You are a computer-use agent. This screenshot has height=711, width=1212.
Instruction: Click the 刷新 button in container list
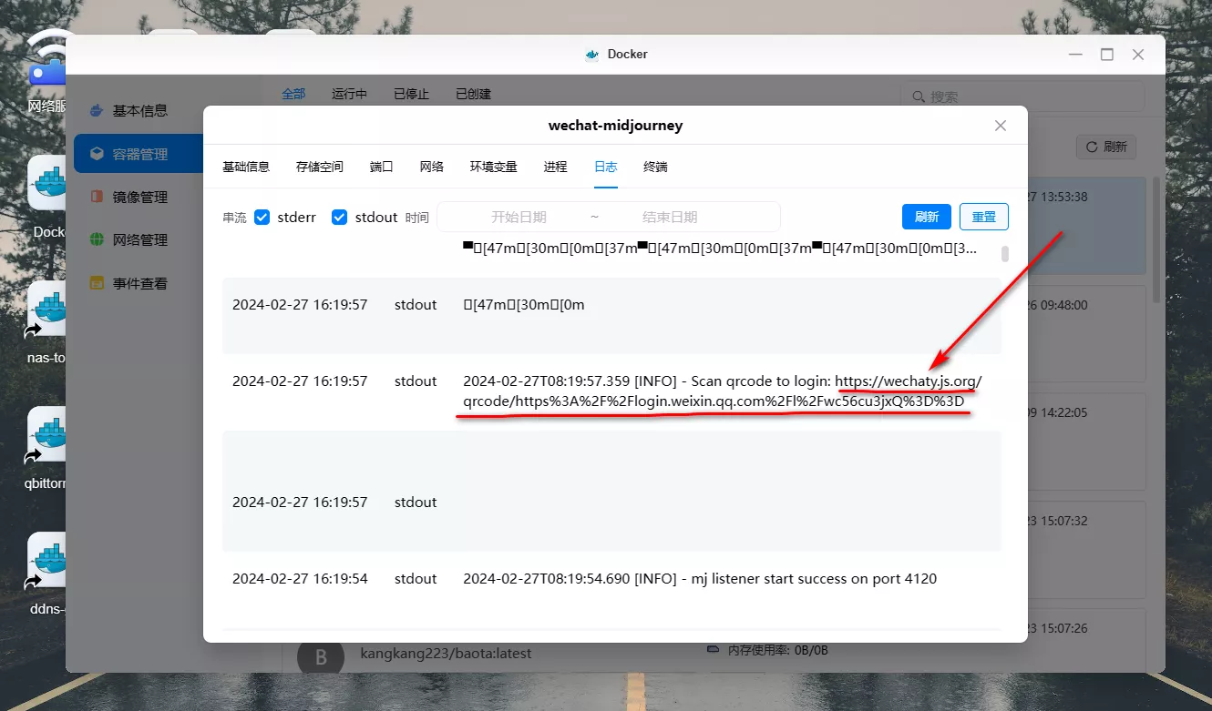pyautogui.click(x=1106, y=146)
